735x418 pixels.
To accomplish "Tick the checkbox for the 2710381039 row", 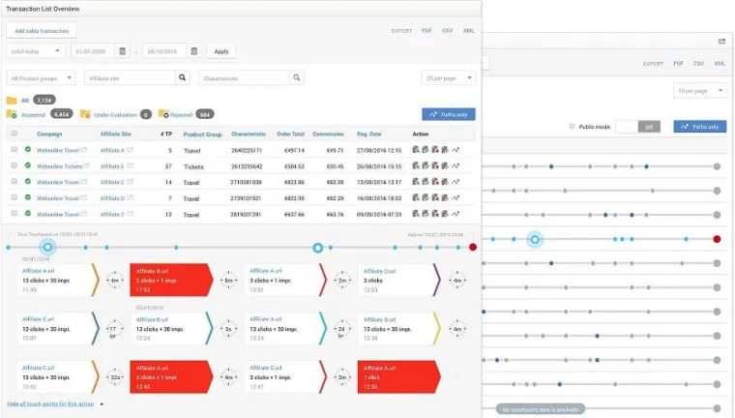I will (15, 182).
